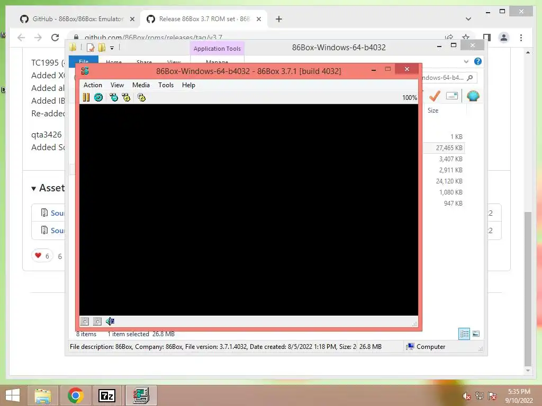The width and height of the screenshot is (542, 406).
Task: Click the blue shell ribbon icon
Action: (x=473, y=96)
